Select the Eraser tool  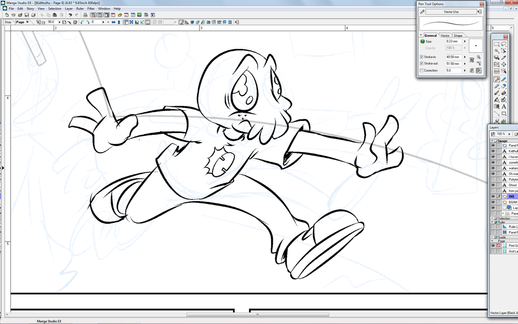point(504,86)
